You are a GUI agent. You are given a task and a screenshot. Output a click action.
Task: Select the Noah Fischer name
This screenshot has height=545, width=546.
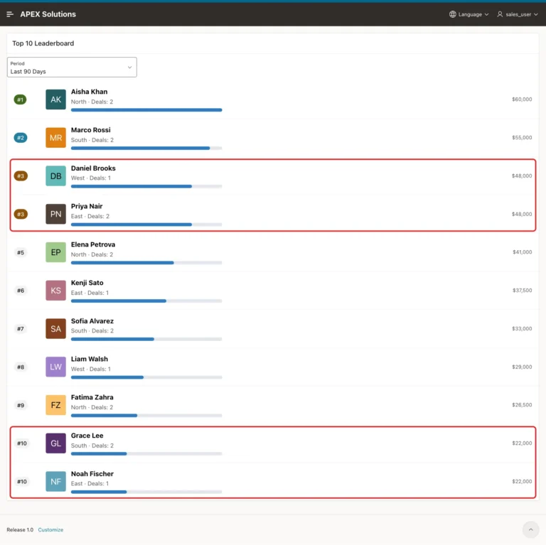92,474
